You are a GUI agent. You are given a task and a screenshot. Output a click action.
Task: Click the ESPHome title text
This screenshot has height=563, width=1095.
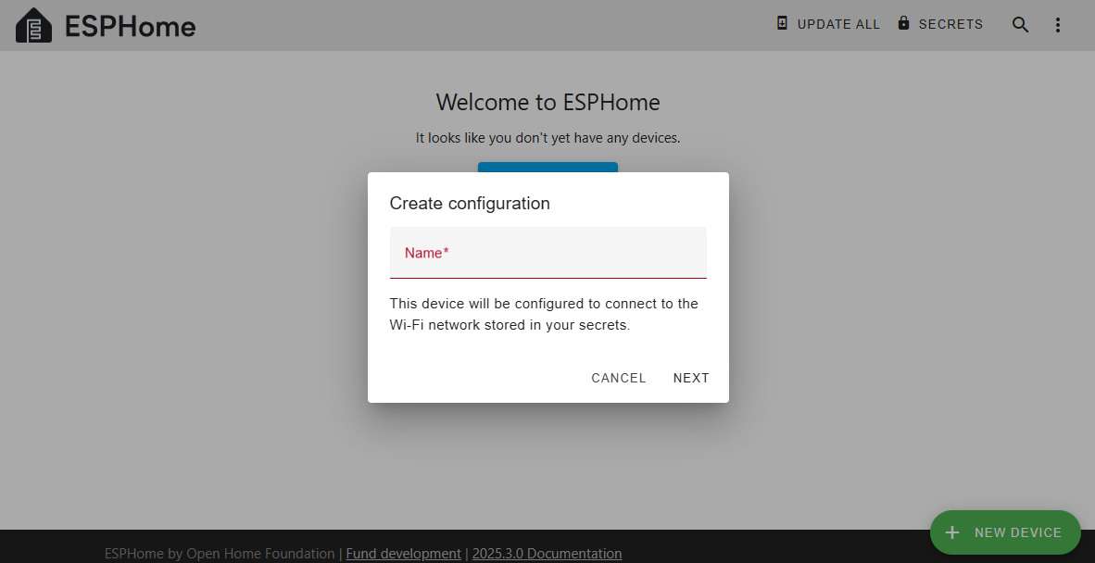(x=131, y=27)
